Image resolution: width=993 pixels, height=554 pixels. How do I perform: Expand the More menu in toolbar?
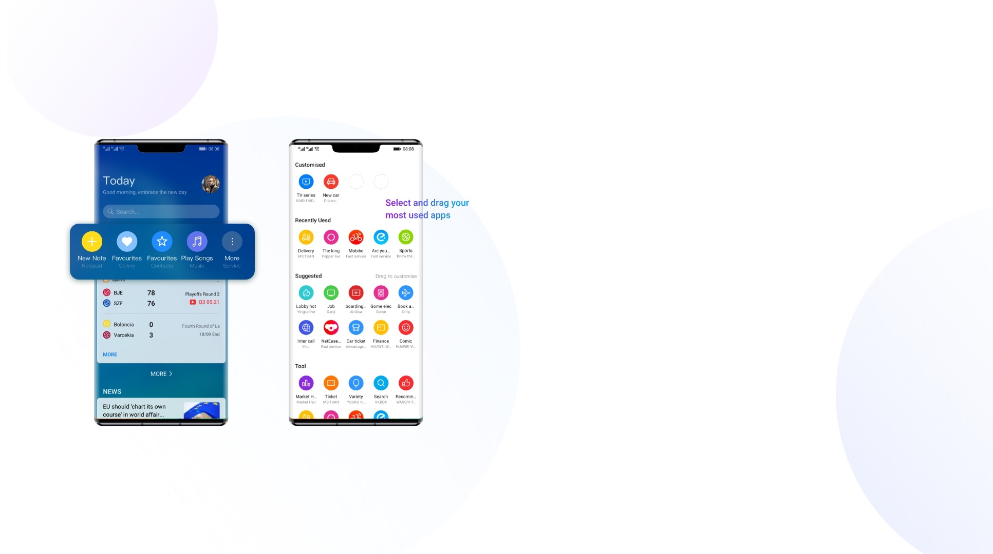[x=232, y=241]
